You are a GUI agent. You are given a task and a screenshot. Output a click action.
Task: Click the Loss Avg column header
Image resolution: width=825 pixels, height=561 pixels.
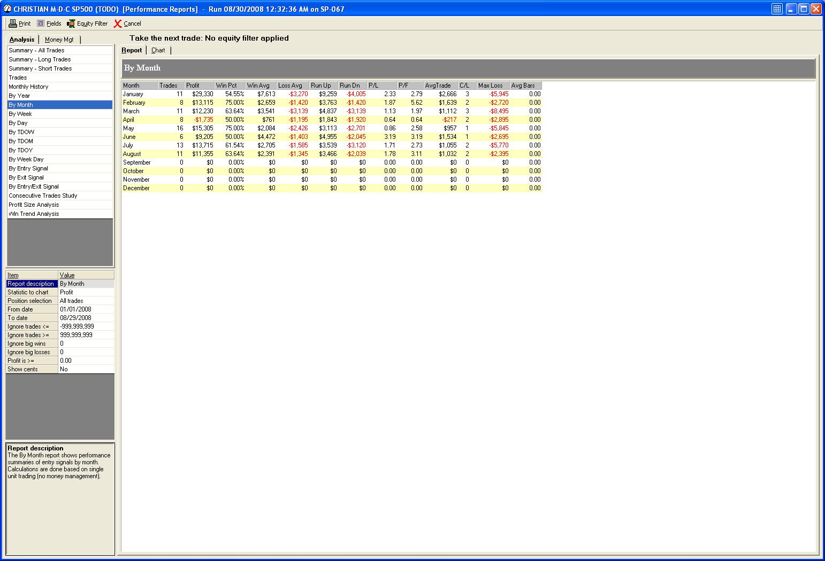pos(293,85)
